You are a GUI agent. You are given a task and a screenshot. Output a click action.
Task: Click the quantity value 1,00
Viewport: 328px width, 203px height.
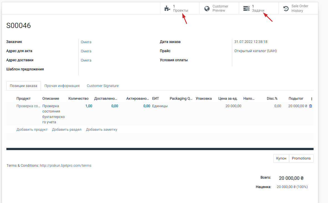[x=89, y=106]
